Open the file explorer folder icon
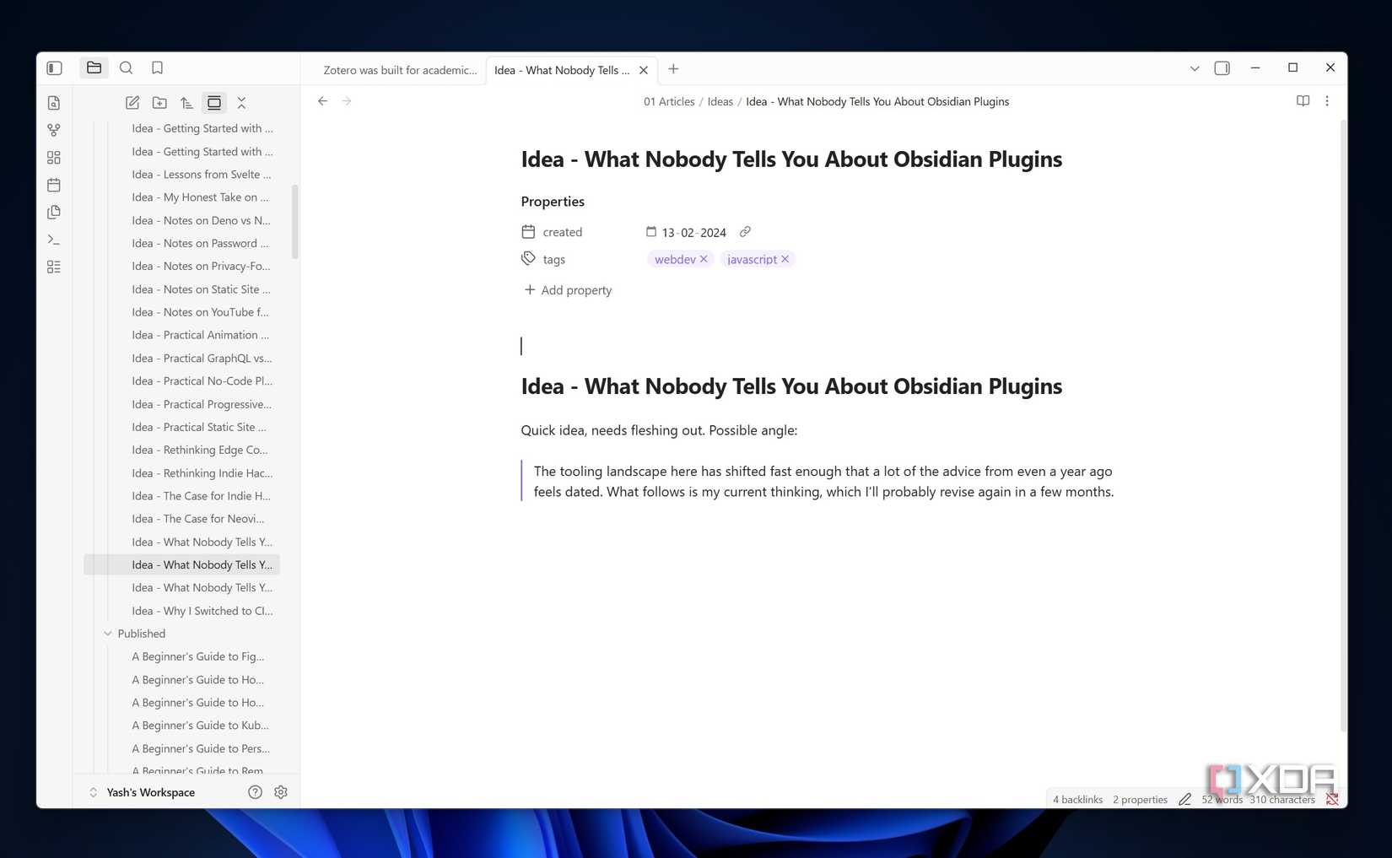 click(94, 67)
